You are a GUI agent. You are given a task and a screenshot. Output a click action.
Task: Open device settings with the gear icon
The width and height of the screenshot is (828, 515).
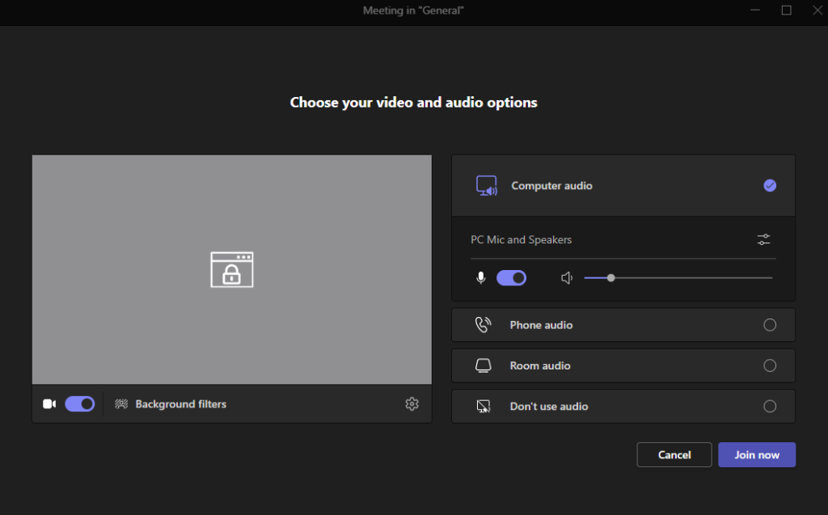point(412,403)
